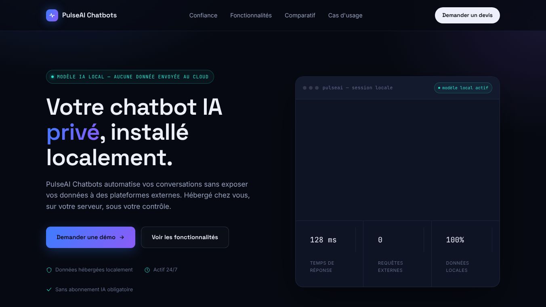The width and height of the screenshot is (546, 307).
Task: Click the Données hébergées localement text
Action: coord(94,270)
